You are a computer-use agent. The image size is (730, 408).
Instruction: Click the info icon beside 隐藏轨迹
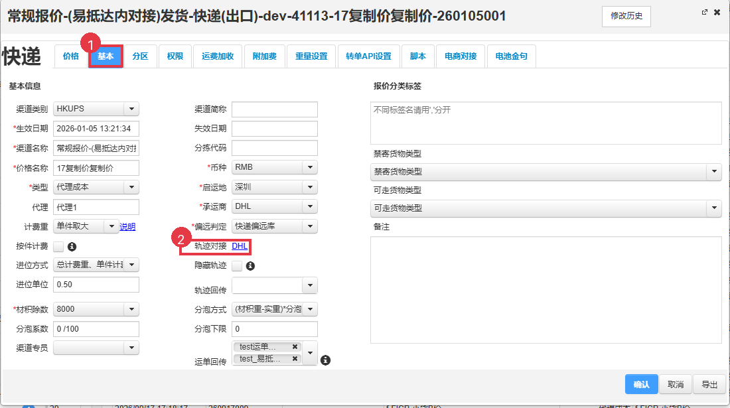point(250,266)
